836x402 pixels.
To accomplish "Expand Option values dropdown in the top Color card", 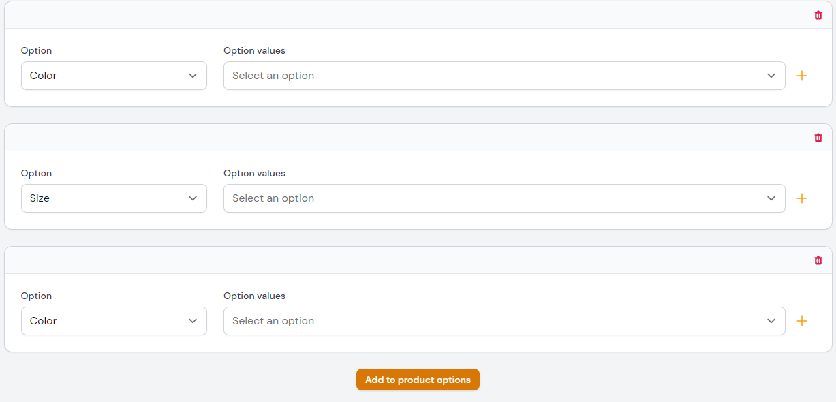I will click(x=504, y=76).
